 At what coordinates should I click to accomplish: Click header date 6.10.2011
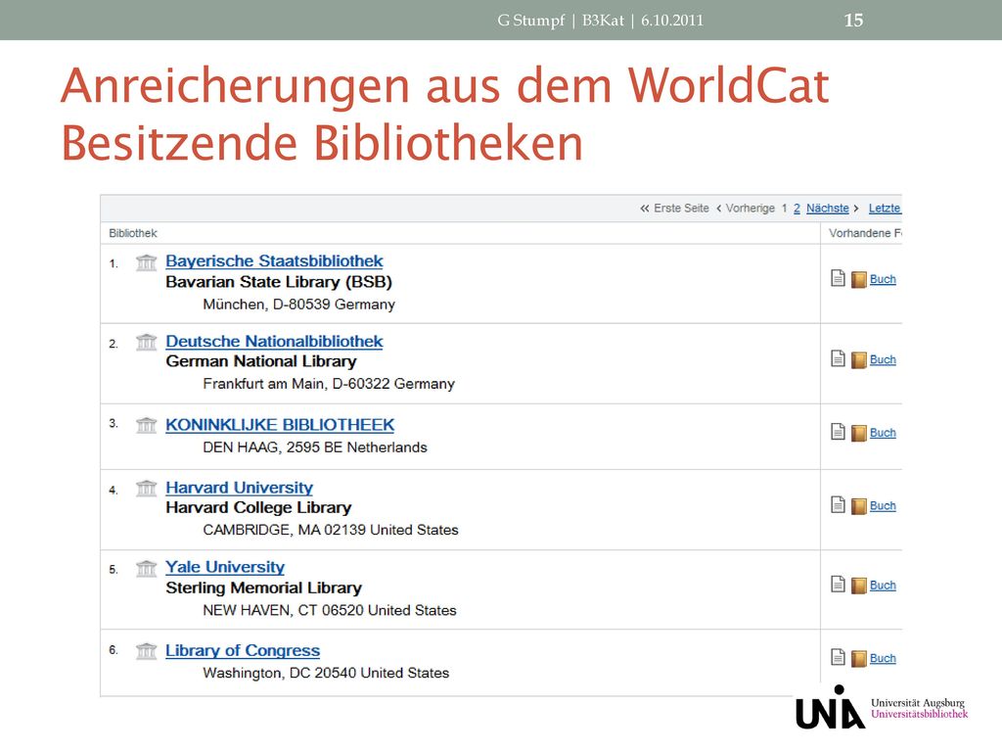672,21
